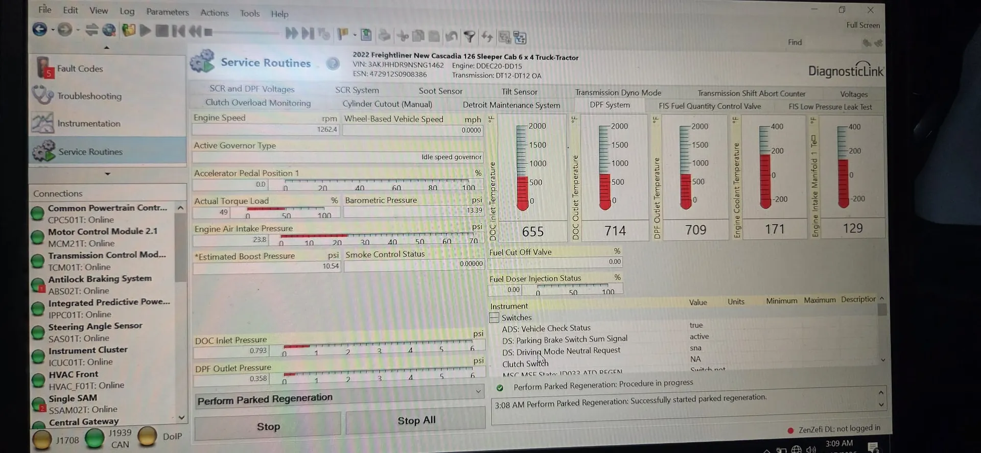Switch to the Cylinder Cutout (Manual) tab
Viewport: 981px width, 453px height.
tap(387, 104)
